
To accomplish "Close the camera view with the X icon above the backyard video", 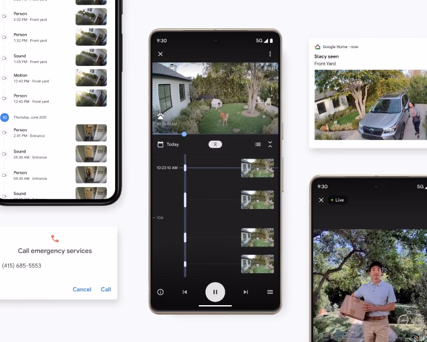I will [x=160, y=54].
